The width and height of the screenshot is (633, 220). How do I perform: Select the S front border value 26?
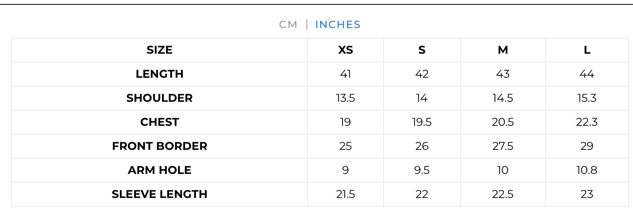click(x=422, y=146)
